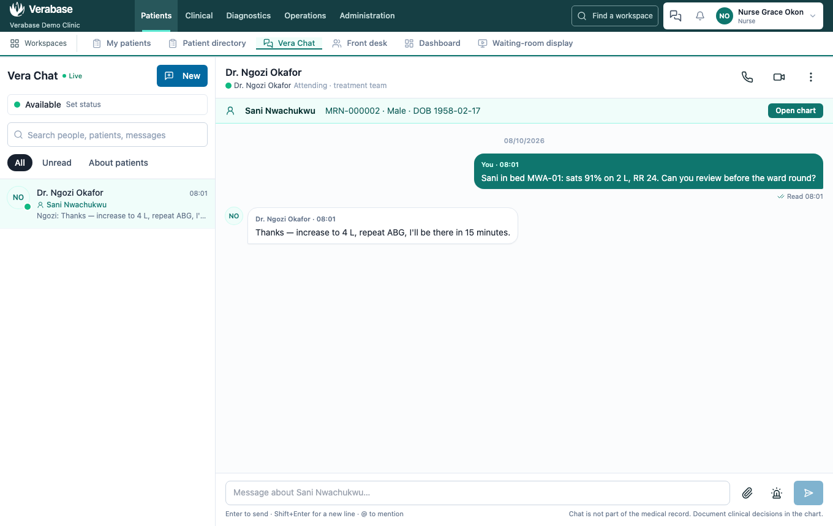
Task: Open the Dr. Ngozi Okafor conversation in list
Action: coord(107,204)
